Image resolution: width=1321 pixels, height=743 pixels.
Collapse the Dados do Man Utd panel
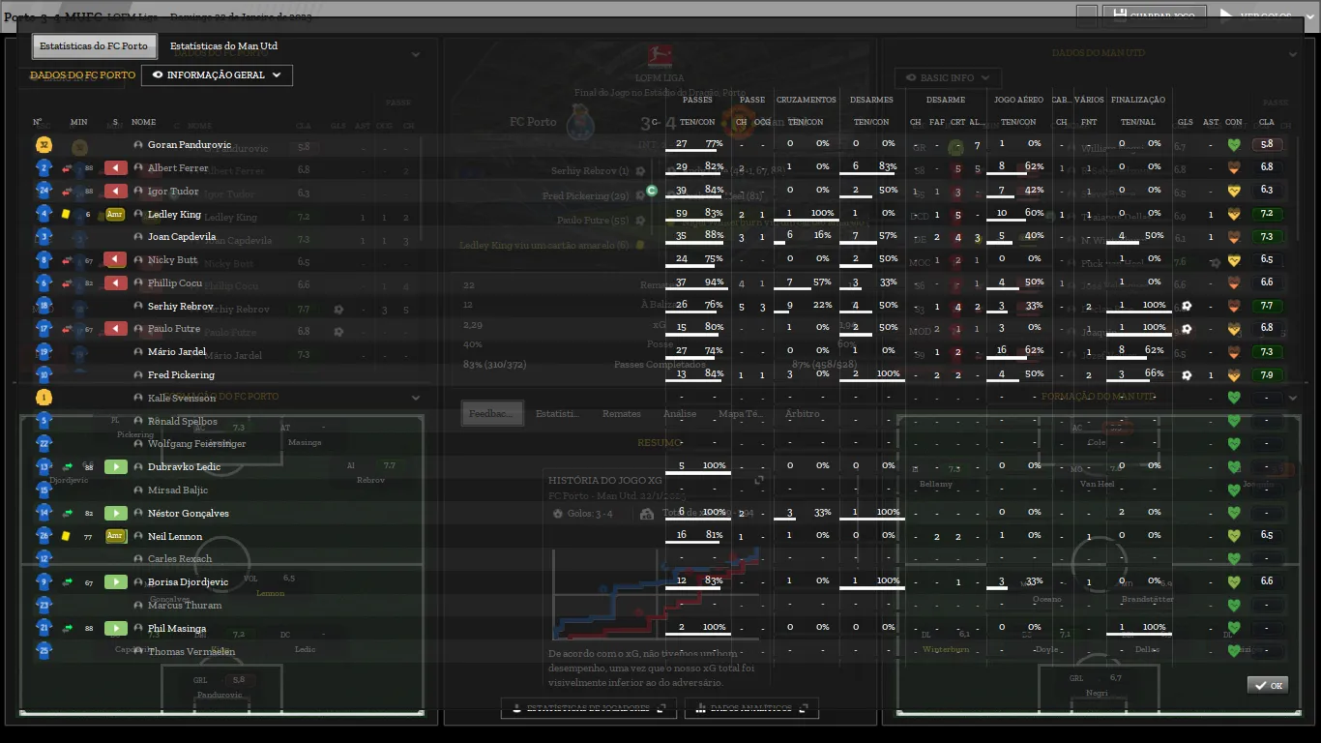(x=1293, y=54)
